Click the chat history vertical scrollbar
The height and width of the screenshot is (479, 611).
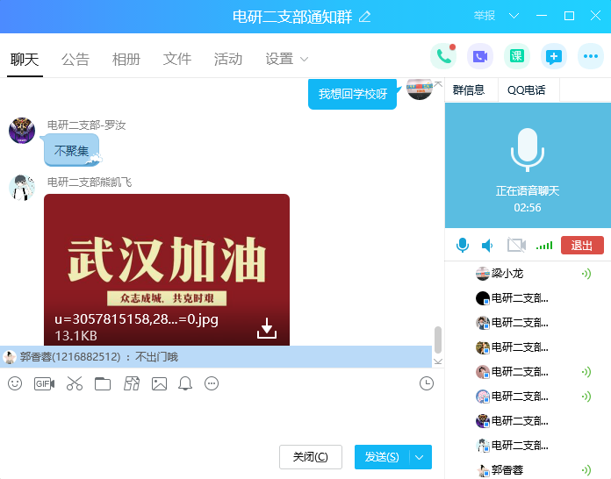coord(438,340)
